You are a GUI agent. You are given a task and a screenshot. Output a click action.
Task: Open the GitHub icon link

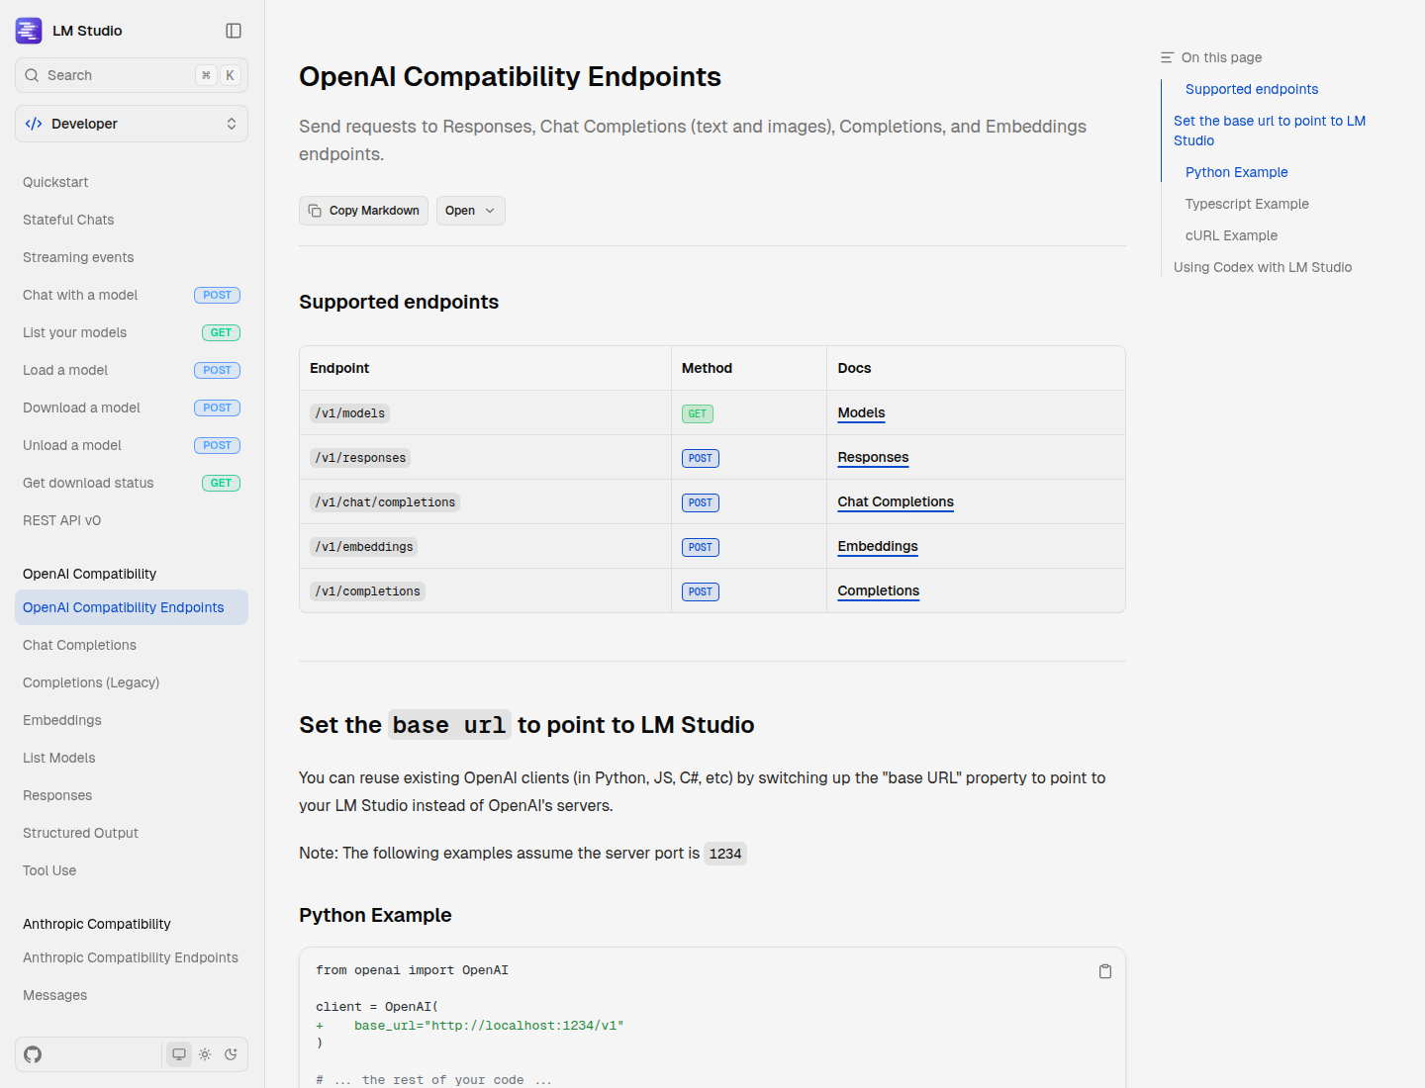(33, 1054)
